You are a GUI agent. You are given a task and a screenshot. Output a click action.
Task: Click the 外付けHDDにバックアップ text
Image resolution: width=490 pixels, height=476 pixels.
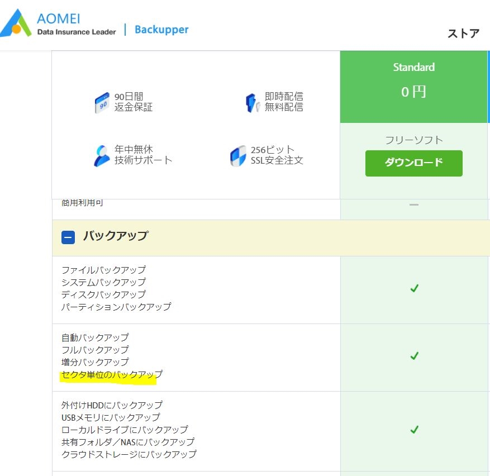point(112,405)
